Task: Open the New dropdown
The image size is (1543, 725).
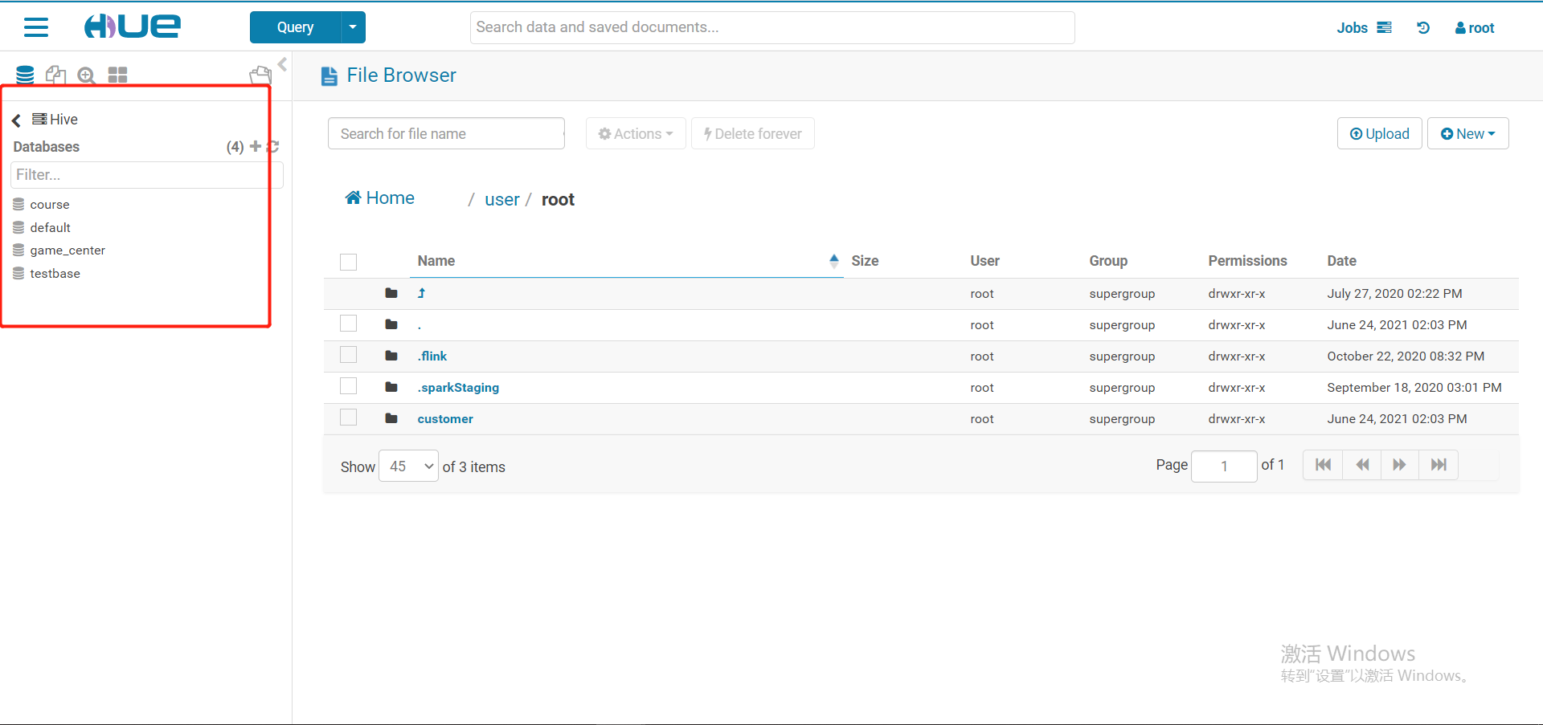Action: (1468, 134)
